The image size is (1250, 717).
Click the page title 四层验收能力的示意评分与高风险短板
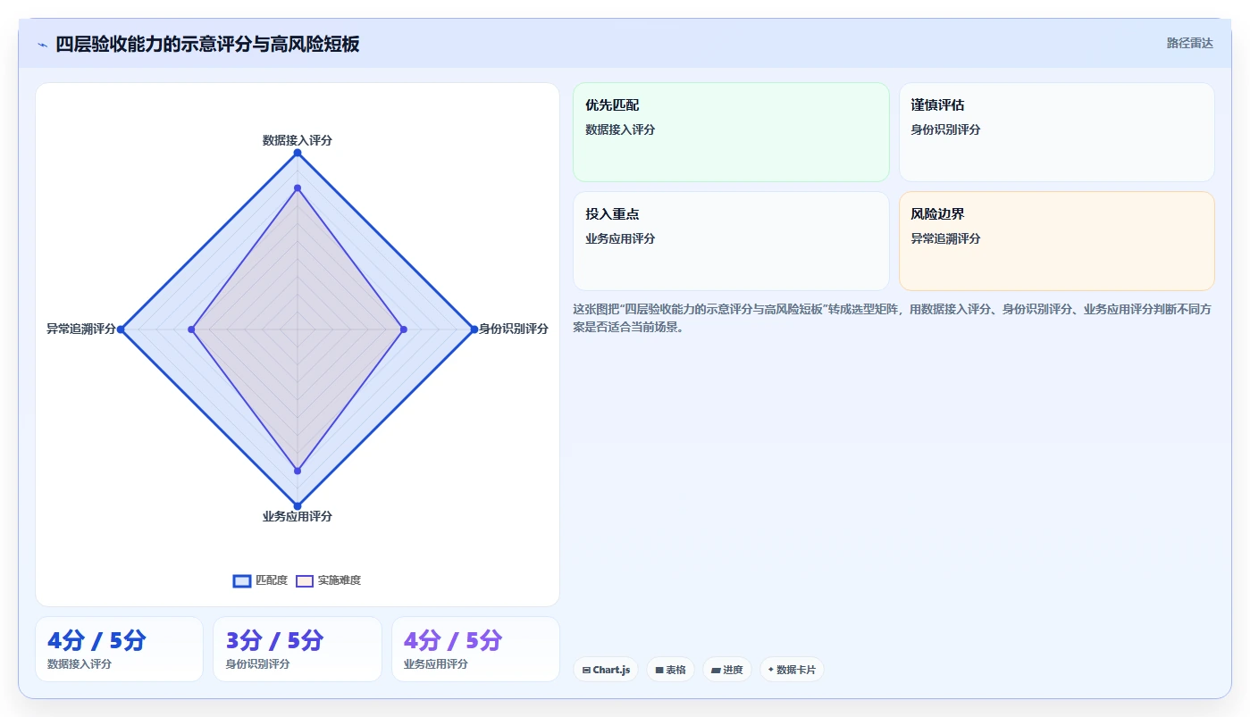(207, 44)
